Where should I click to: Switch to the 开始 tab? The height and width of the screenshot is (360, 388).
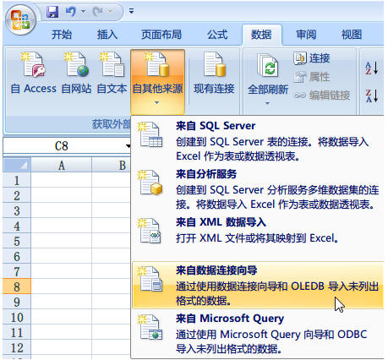tap(62, 35)
